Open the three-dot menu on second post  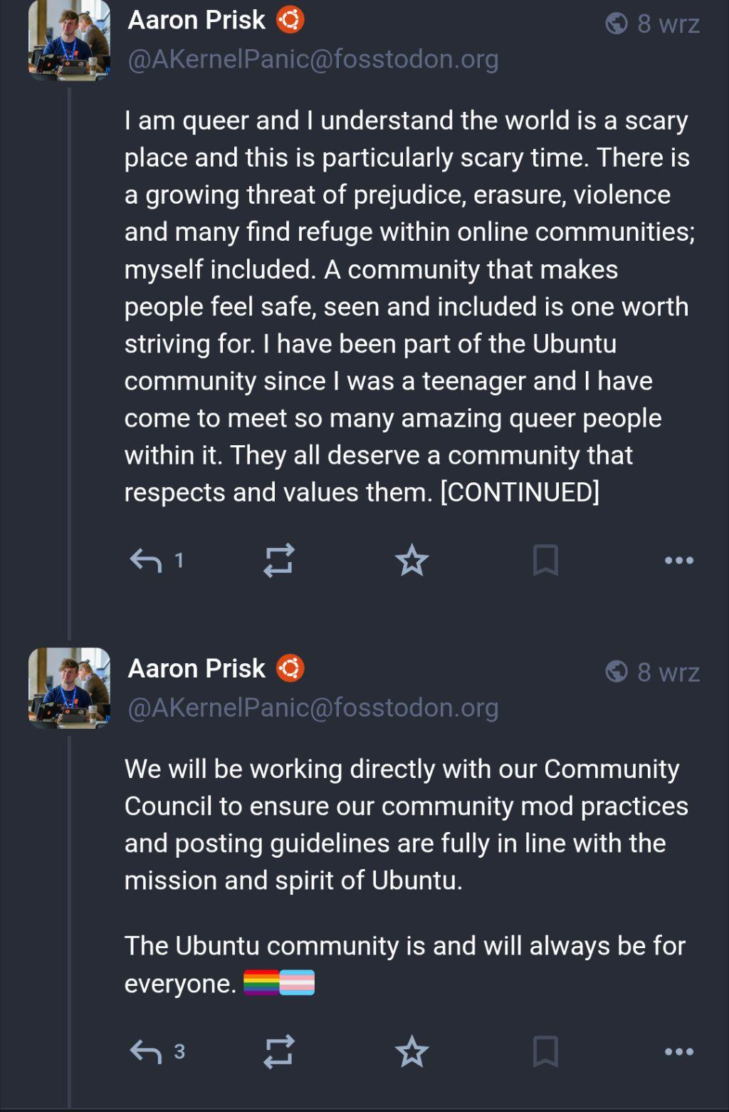tap(678, 1051)
